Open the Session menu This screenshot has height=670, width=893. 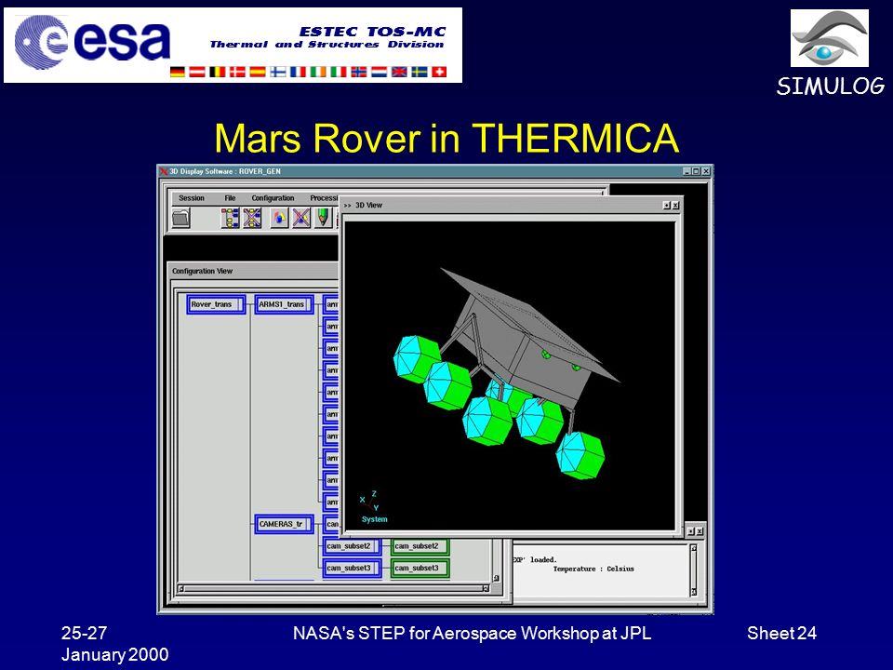[192, 198]
